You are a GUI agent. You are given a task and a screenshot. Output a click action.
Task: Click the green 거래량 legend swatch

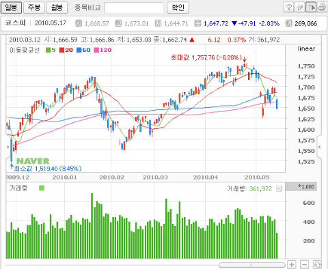(x=42, y=188)
